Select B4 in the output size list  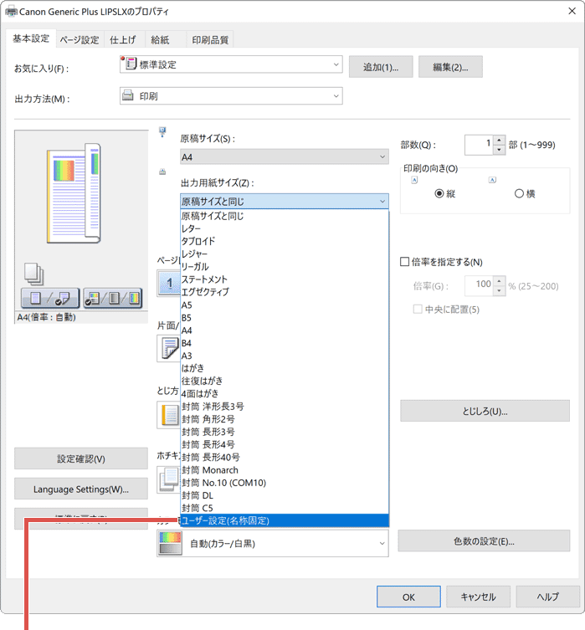point(285,343)
